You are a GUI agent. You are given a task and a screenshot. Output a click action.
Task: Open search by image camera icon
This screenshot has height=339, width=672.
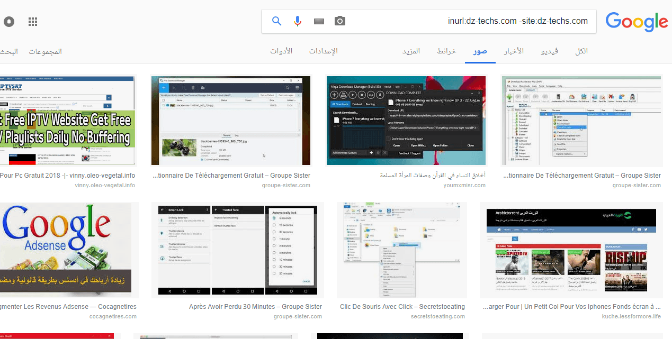tap(339, 21)
